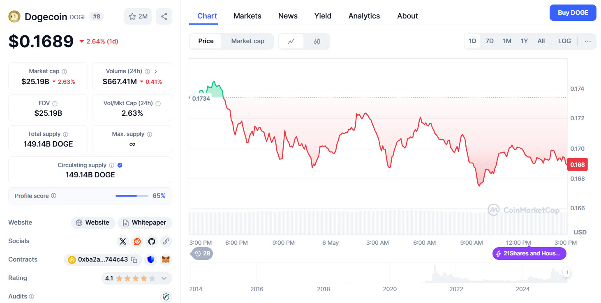Image resolution: width=601 pixels, height=303 pixels.
Task: Select the 7D chart timeframe
Action: click(490, 41)
